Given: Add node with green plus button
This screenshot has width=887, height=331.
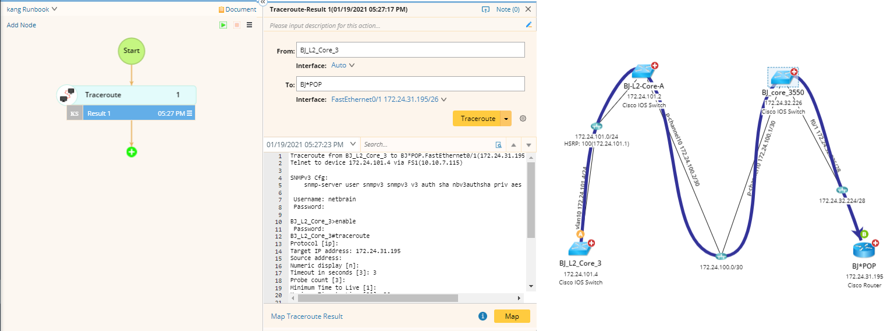Looking at the screenshot, I should tap(132, 152).
